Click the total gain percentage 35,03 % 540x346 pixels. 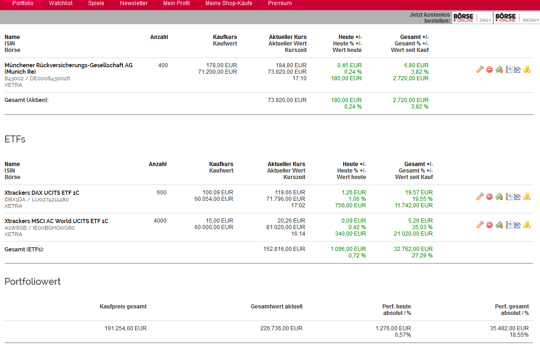(x=423, y=227)
